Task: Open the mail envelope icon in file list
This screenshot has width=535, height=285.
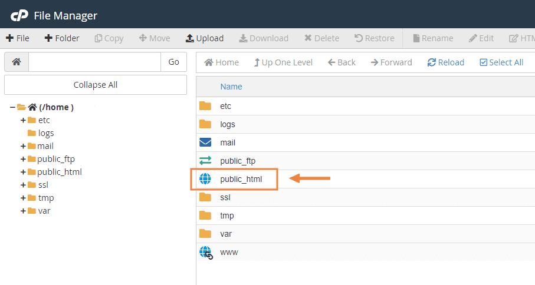Action: point(205,142)
